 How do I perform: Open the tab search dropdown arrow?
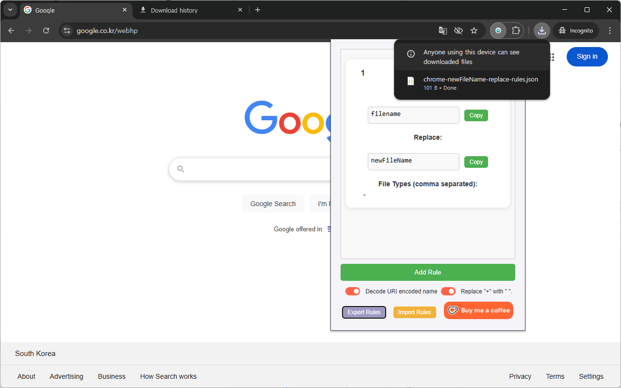[10, 10]
